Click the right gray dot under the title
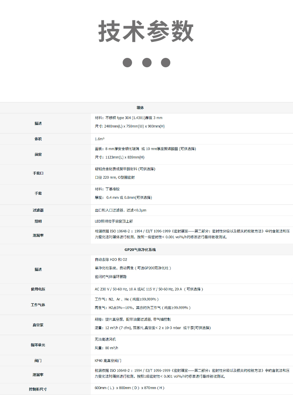Screen dimensions: 293x395 pos(166,62)
